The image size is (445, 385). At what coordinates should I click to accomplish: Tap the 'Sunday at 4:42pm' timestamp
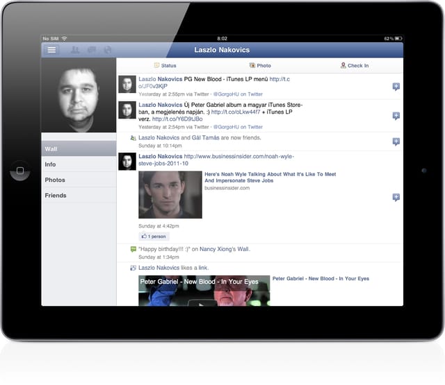(159, 226)
